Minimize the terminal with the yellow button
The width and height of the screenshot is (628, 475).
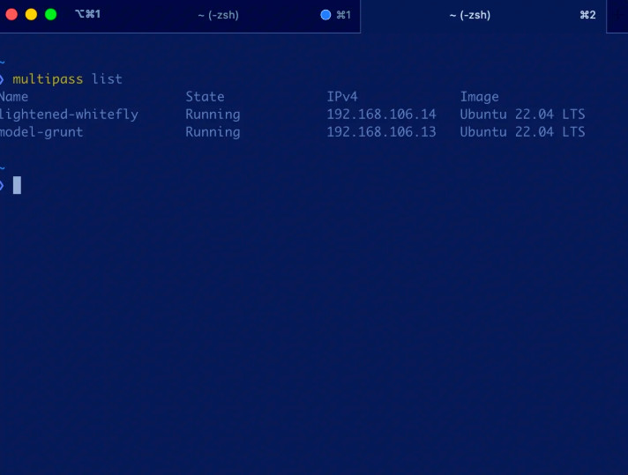click(x=31, y=15)
